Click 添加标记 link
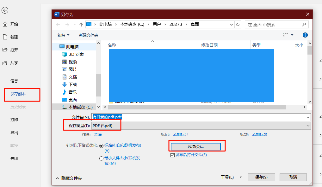The height and width of the screenshot is (187, 322). click(x=181, y=135)
